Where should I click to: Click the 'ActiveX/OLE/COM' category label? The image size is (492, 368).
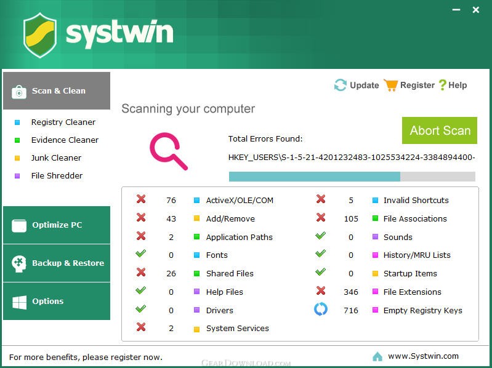(240, 200)
